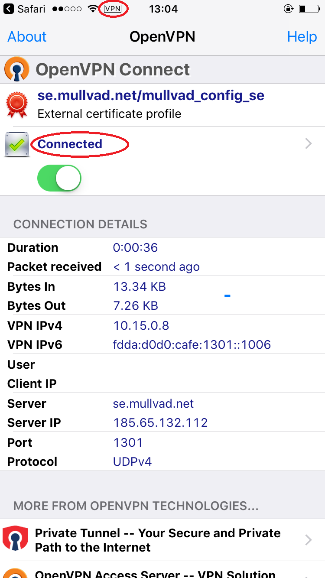Tap the OpenVPN Connect logo icon

coord(16,69)
